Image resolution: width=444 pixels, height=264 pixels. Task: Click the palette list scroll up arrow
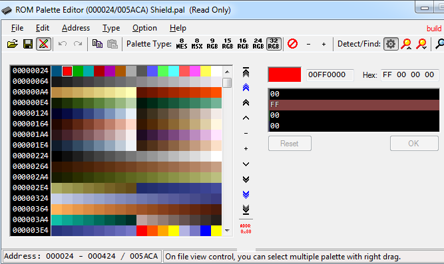[x=227, y=72]
